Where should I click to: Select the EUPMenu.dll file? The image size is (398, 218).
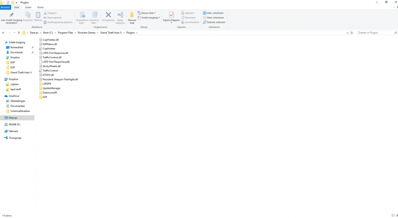(50, 44)
